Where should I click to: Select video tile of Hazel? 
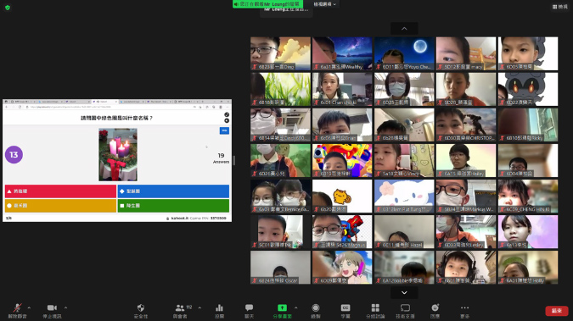click(x=405, y=231)
